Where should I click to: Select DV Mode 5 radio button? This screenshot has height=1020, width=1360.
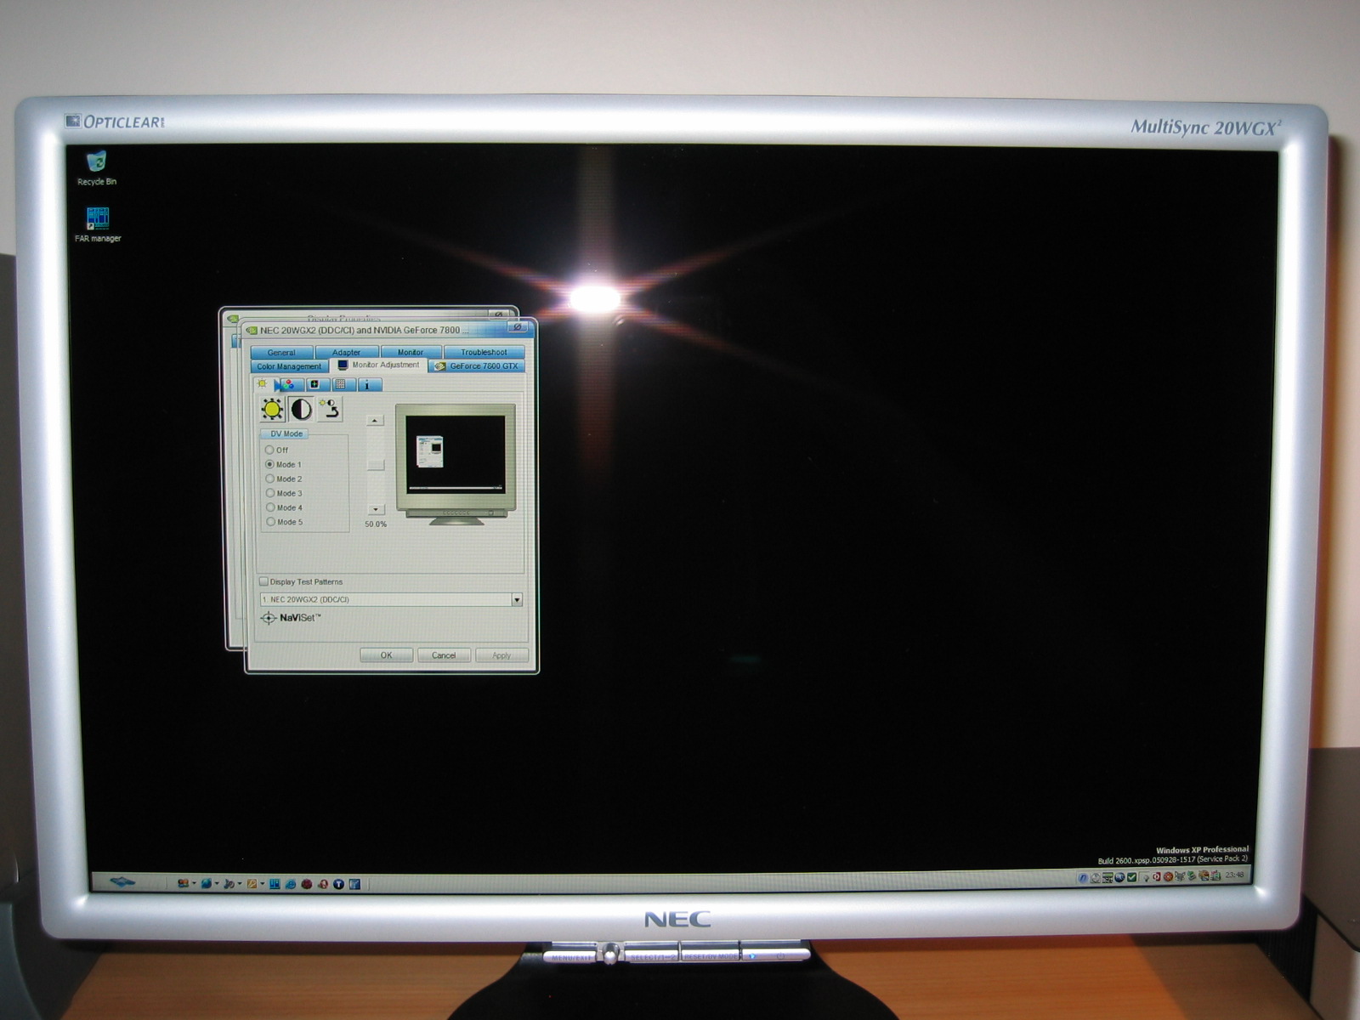(270, 522)
